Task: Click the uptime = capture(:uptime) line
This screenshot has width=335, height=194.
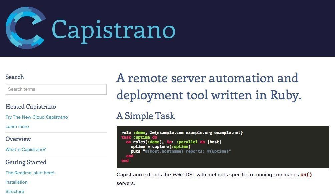Action: 160,147
